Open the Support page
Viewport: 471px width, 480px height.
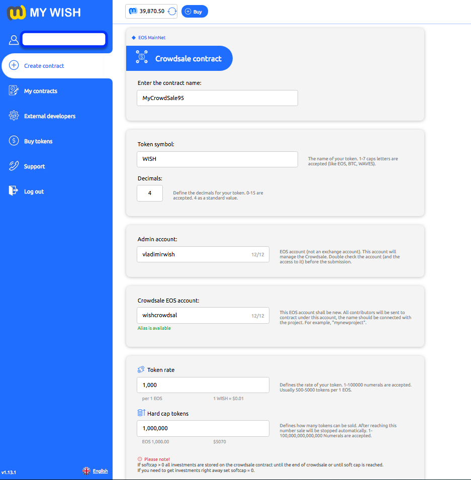tap(34, 166)
